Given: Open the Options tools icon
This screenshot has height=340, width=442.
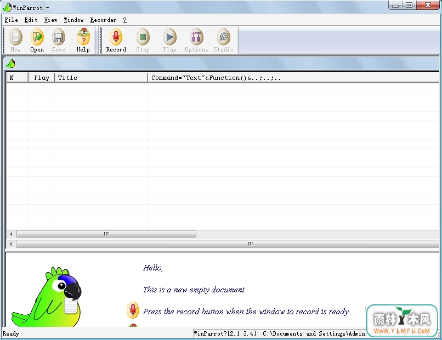Looking at the screenshot, I should click(196, 37).
